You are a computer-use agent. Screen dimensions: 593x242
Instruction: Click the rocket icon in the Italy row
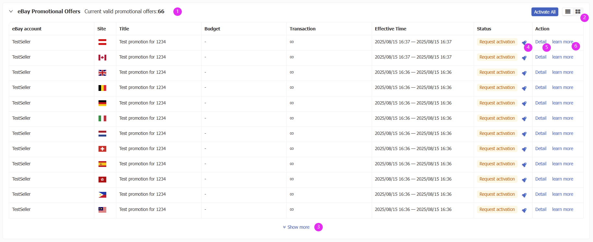(524, 119)
